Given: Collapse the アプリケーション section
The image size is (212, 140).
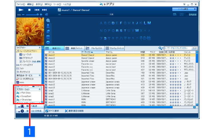Looking at the screenshot, I should pos(40,89).
